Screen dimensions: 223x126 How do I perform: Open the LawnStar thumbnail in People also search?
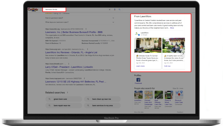[x=138, y=95]
